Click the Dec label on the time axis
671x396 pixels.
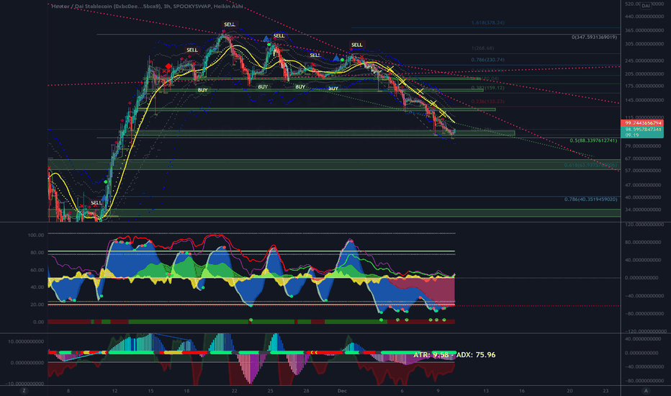point(342,390)
